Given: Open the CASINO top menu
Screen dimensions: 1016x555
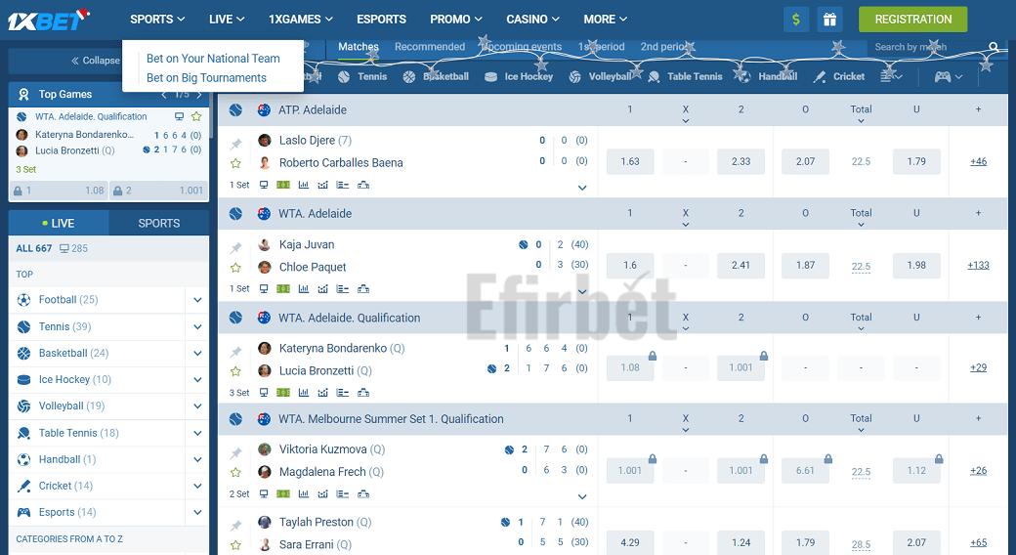Looking at the screenshot, I should pyautogui.click(x=532, y=20).
